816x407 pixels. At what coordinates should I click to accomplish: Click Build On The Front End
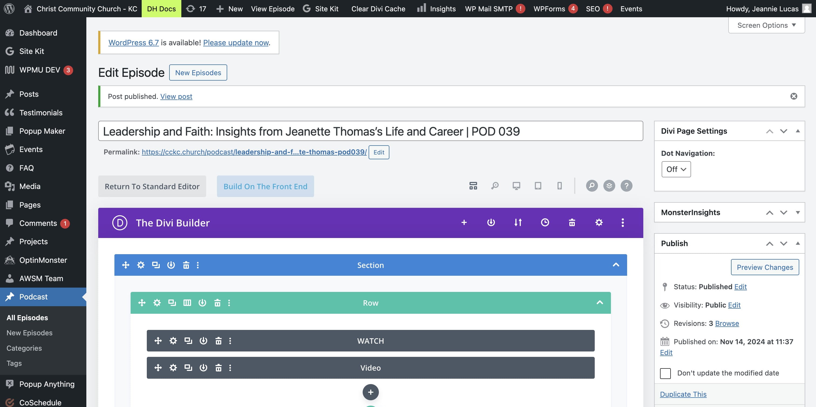point(266,187)
